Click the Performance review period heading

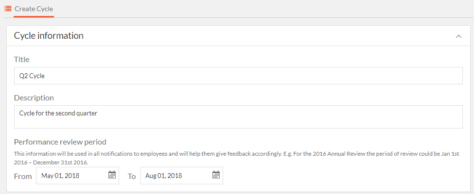point(60,142)
